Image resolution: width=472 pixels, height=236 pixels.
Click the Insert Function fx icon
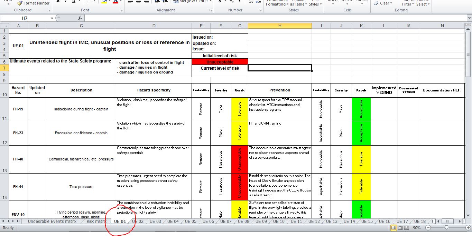(80, 18)
